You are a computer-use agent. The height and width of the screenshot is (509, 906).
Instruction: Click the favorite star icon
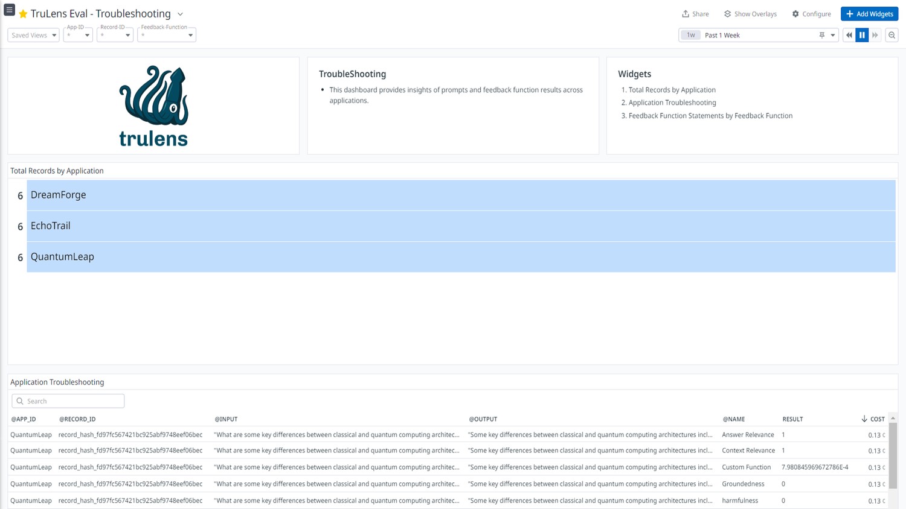pos(23,14)
